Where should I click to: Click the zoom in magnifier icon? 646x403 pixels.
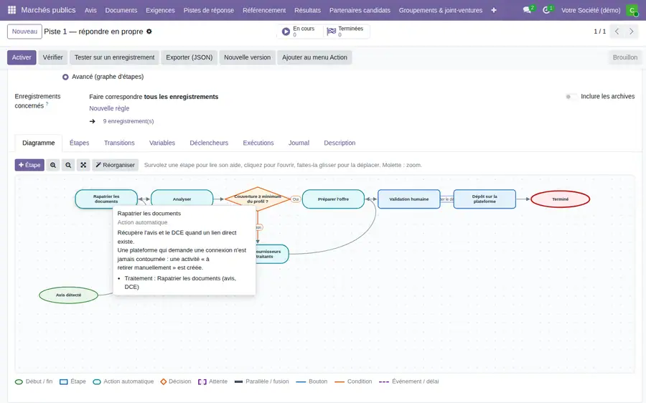click(x=53, y=165)
